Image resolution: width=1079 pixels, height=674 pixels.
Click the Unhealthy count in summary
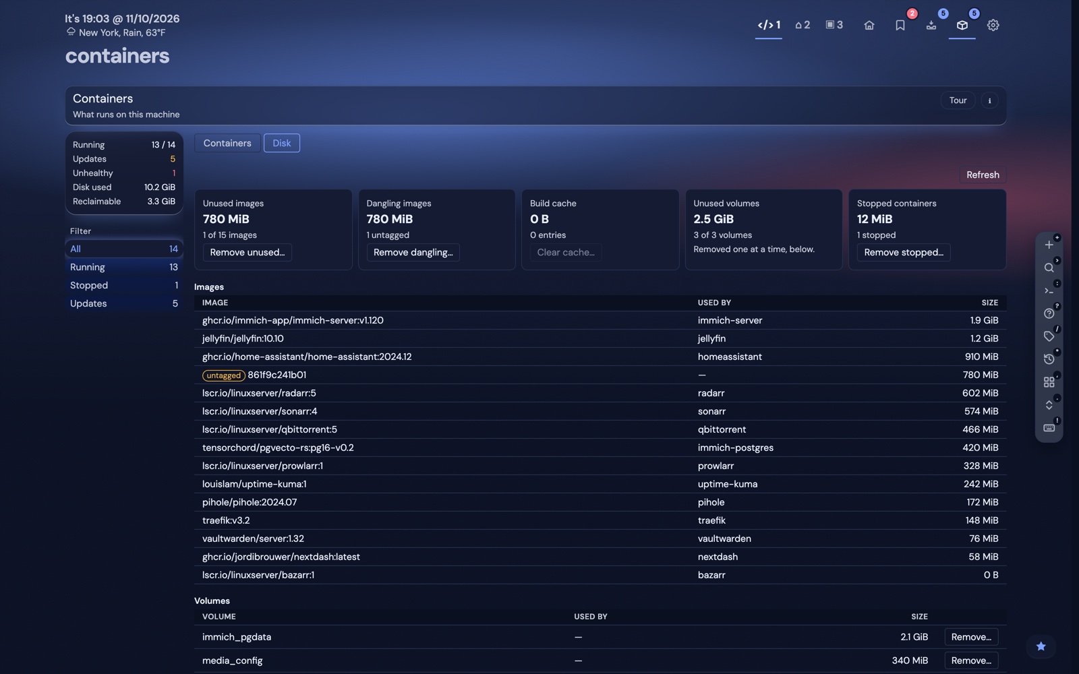click(173, 173)
